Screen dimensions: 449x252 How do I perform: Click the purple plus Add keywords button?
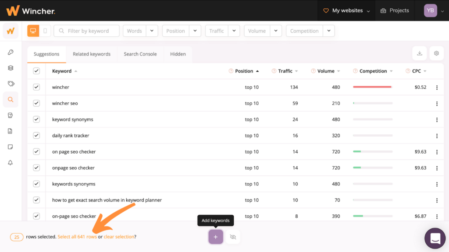coord(216,237)
